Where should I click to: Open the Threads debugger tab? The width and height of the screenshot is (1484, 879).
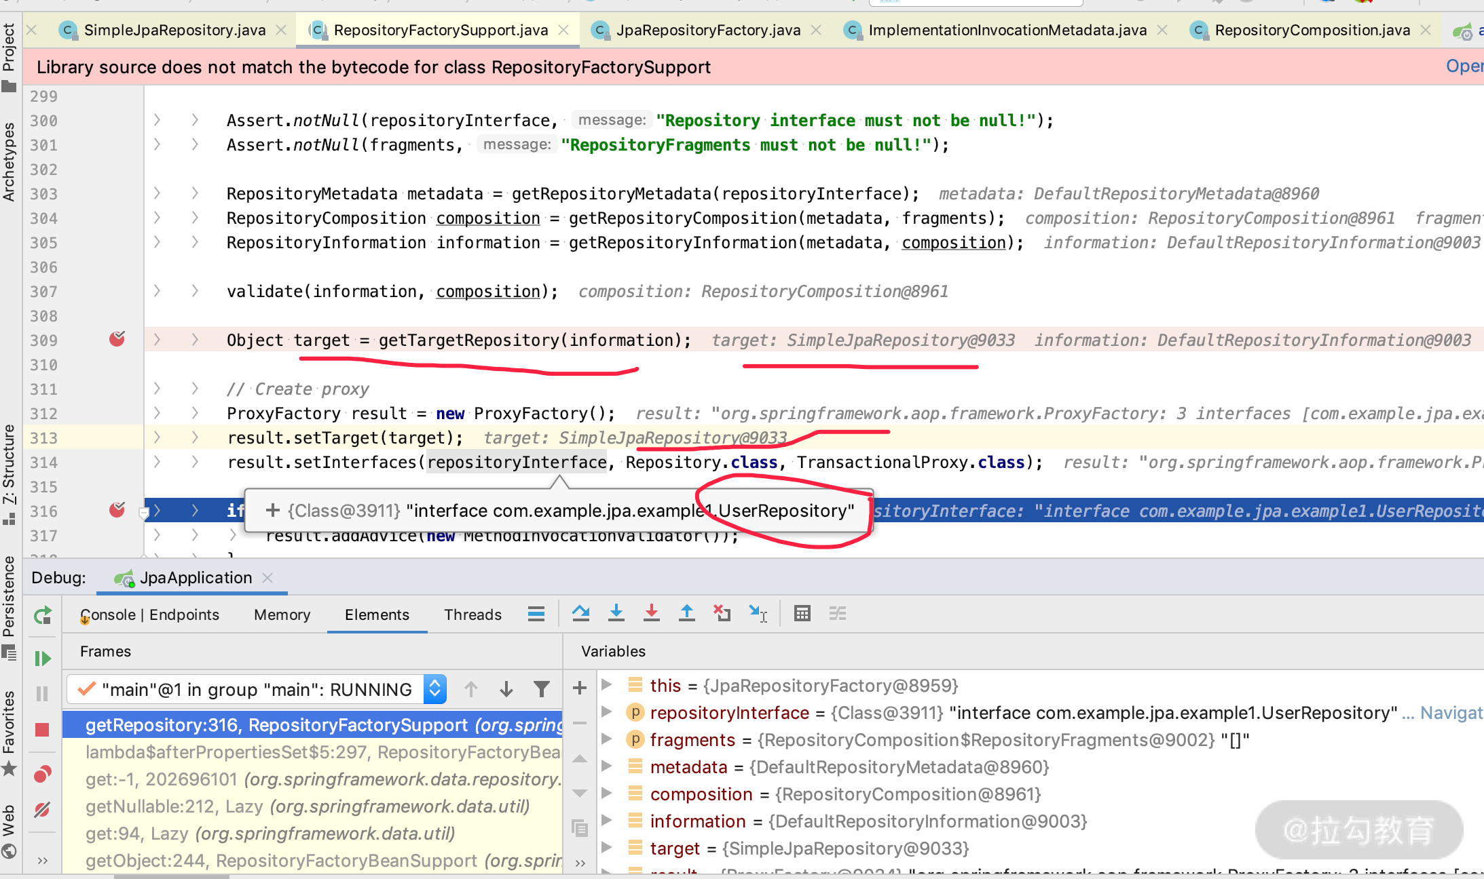click(472, 614)
